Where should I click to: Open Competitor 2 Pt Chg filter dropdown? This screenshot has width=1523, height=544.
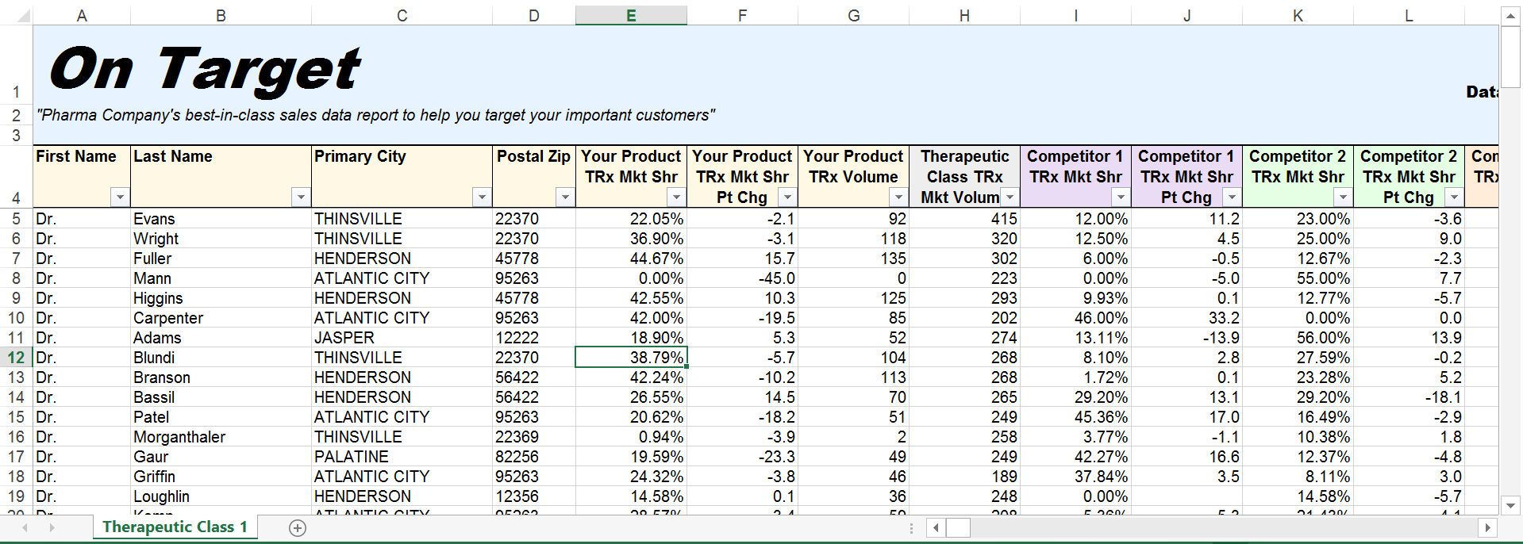point(1453,197)
